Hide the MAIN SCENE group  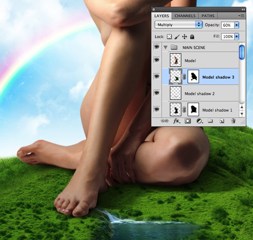pyautogui.click(x=156, y=47)
